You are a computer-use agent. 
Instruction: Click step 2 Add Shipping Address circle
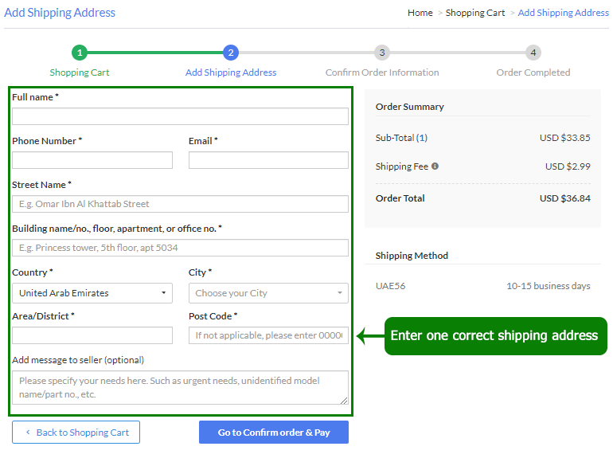(x=231, y=53)
